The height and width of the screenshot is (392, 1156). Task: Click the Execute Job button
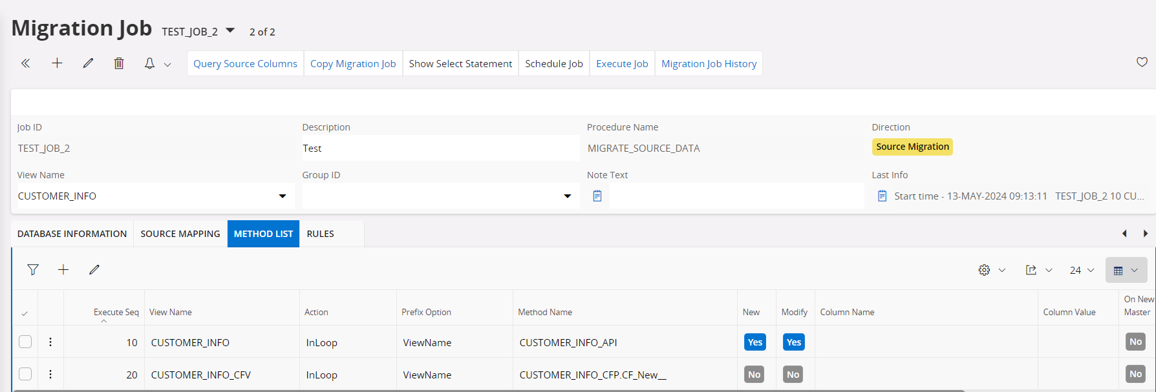[622, 63]
